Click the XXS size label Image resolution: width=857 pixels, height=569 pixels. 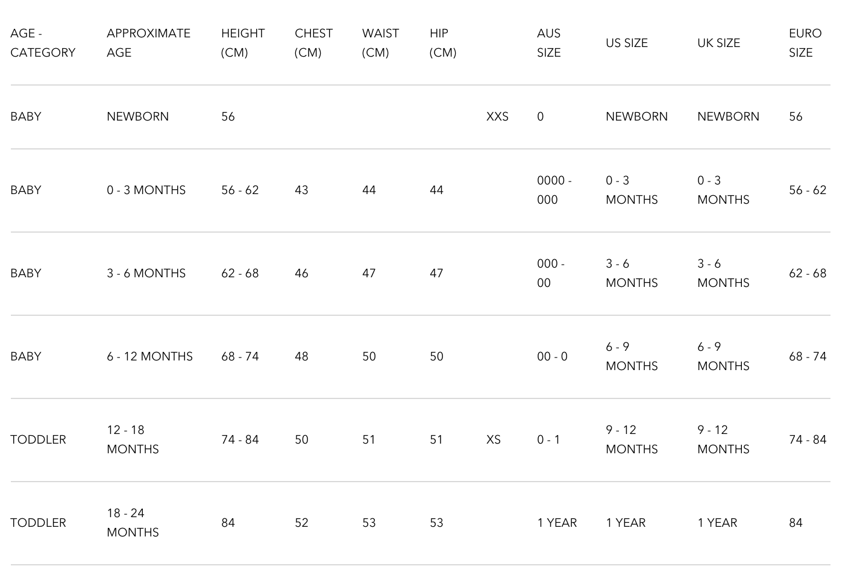497,116
